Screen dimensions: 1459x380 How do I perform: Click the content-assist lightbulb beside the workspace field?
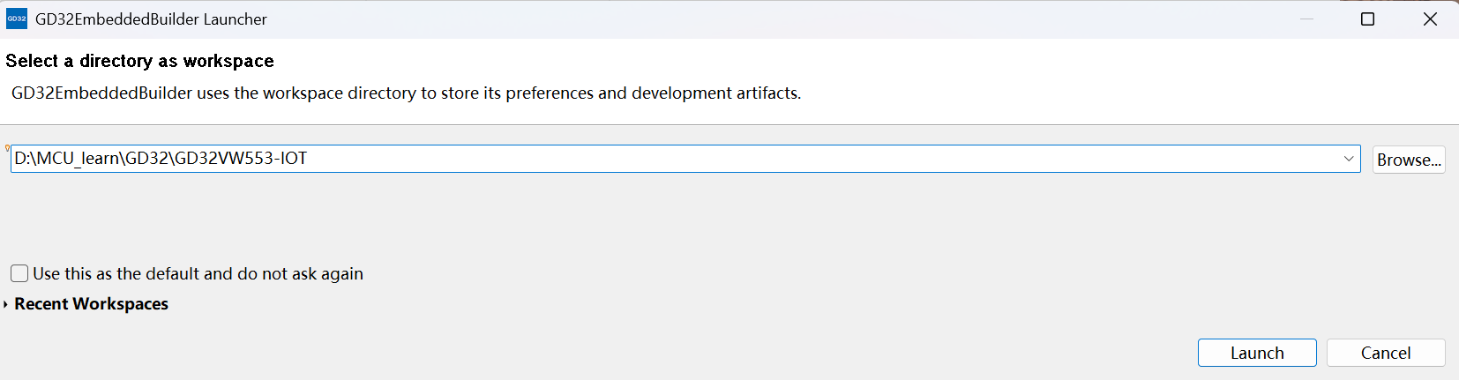[7, 148]
